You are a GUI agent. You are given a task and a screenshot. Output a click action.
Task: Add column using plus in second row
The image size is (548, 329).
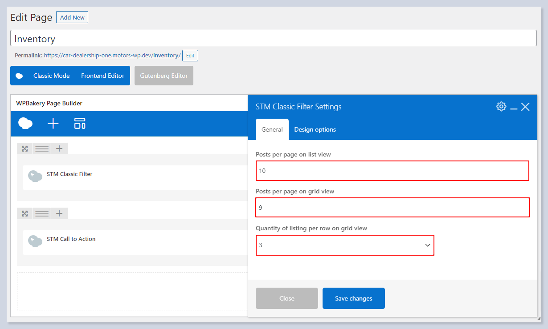coord(59,213)
